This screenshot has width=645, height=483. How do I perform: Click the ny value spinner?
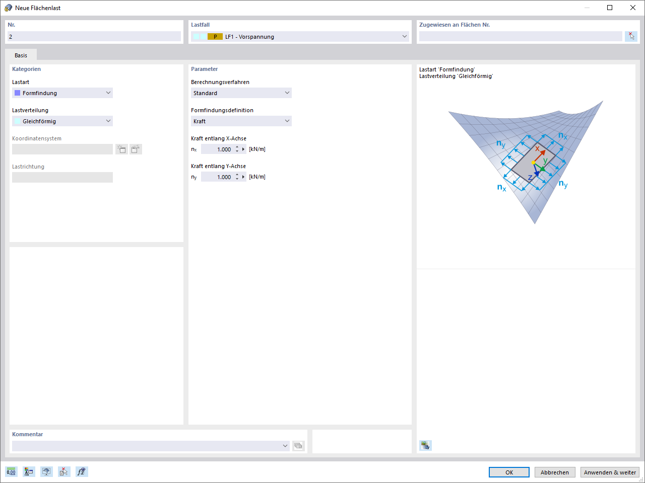pos(237,177)
